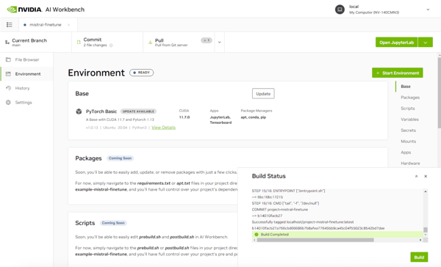Expand the local context dropdown chevron
Viewport: 441px width, 267px height.
(x=428, y=10)
